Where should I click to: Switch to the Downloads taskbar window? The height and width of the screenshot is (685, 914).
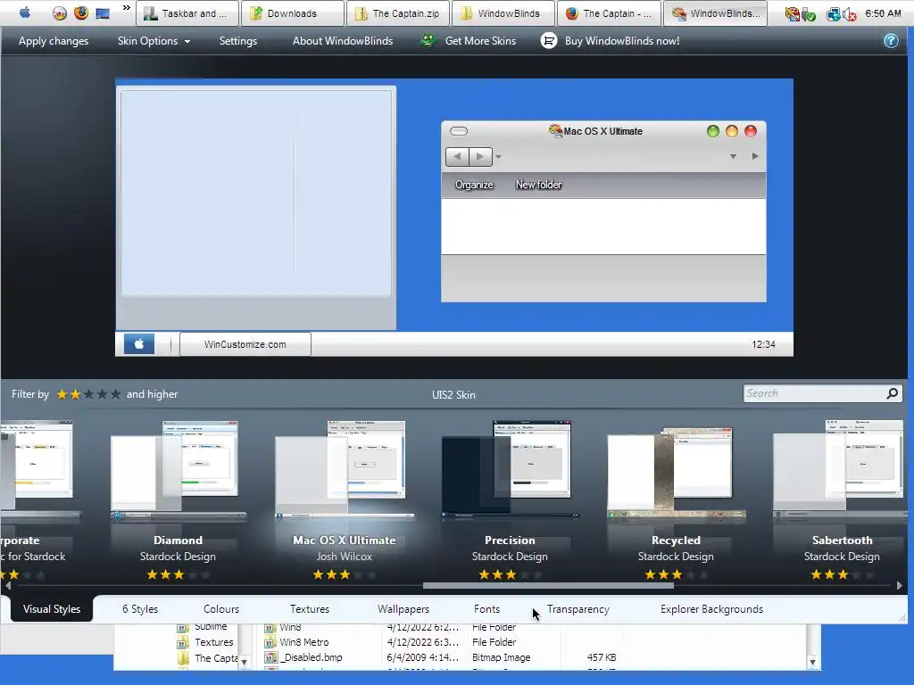pos(293,13)
